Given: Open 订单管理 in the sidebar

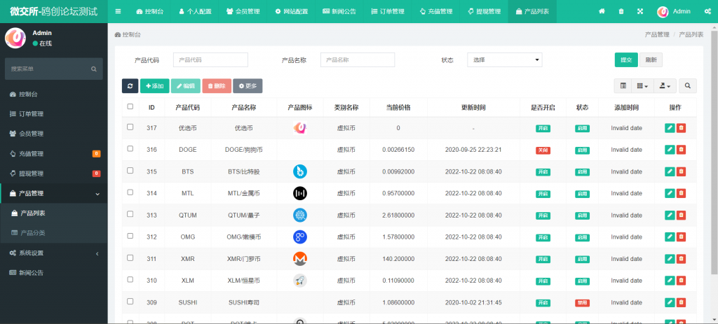Looking at the screenshot, I should point(53,114).
